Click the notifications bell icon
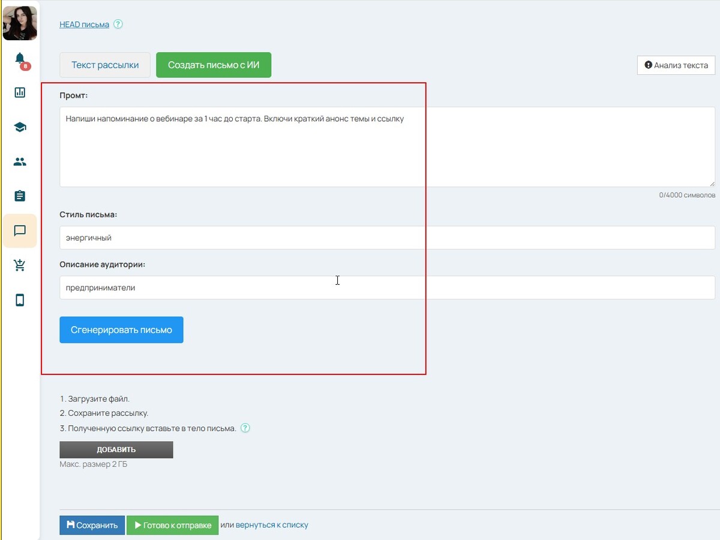 (x=20, y=59)
